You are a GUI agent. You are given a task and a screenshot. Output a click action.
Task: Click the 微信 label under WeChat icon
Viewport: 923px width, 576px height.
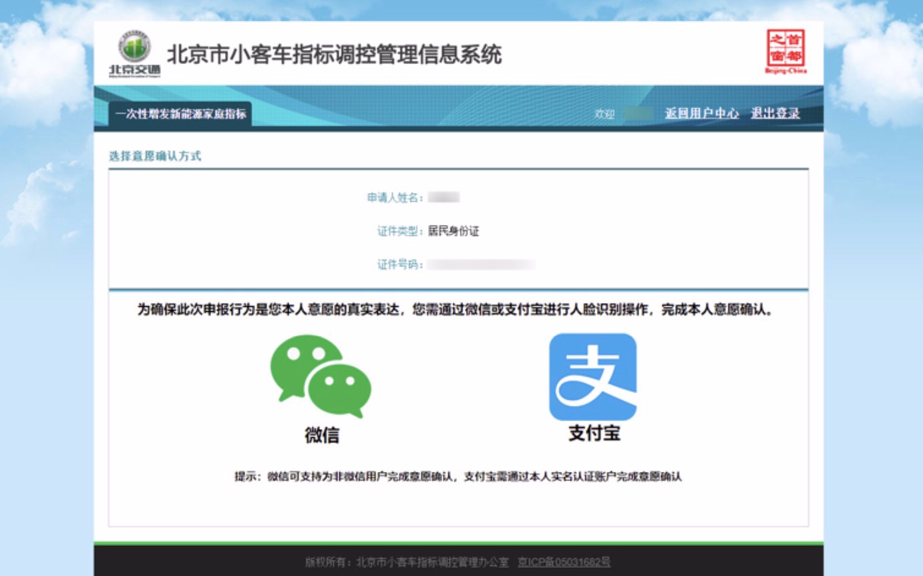click(x=322, y=435)
